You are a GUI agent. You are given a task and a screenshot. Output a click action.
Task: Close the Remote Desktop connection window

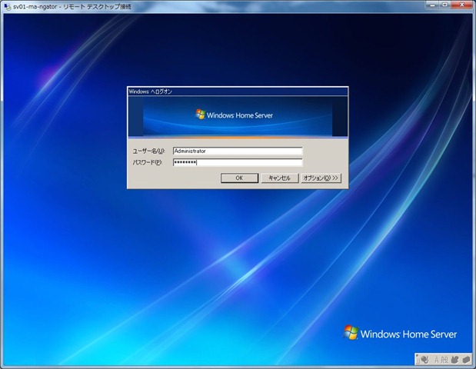click(461, 5)
